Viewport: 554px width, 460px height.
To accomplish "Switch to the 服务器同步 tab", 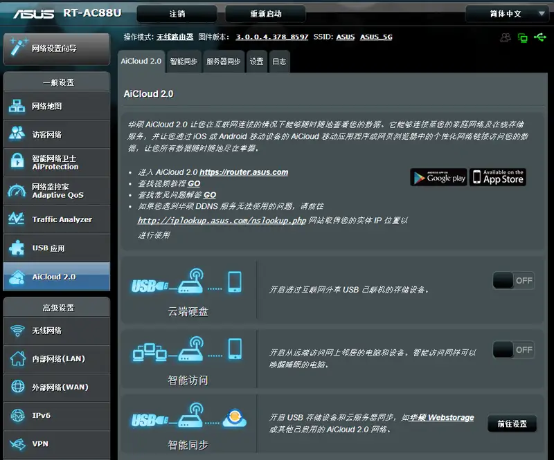I will coord(224,62).
